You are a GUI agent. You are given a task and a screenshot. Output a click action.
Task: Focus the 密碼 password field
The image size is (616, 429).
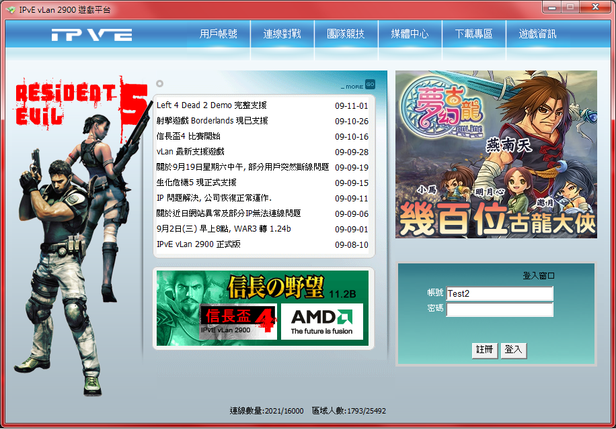click(x=499, y=309)
